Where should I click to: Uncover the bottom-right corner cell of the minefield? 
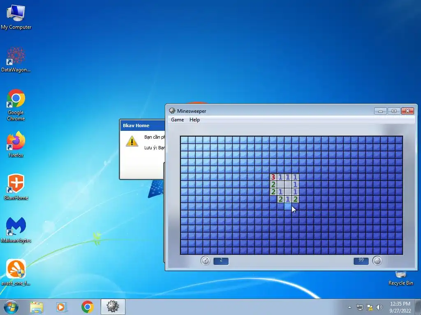click(x=399, y=251)
